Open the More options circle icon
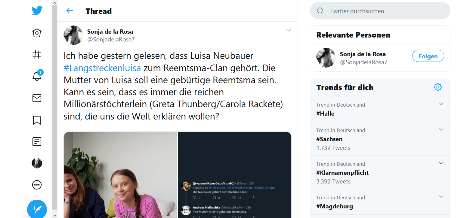Image resolution: width=476 pixels, height=218 pixels. [x=37, y=185]
